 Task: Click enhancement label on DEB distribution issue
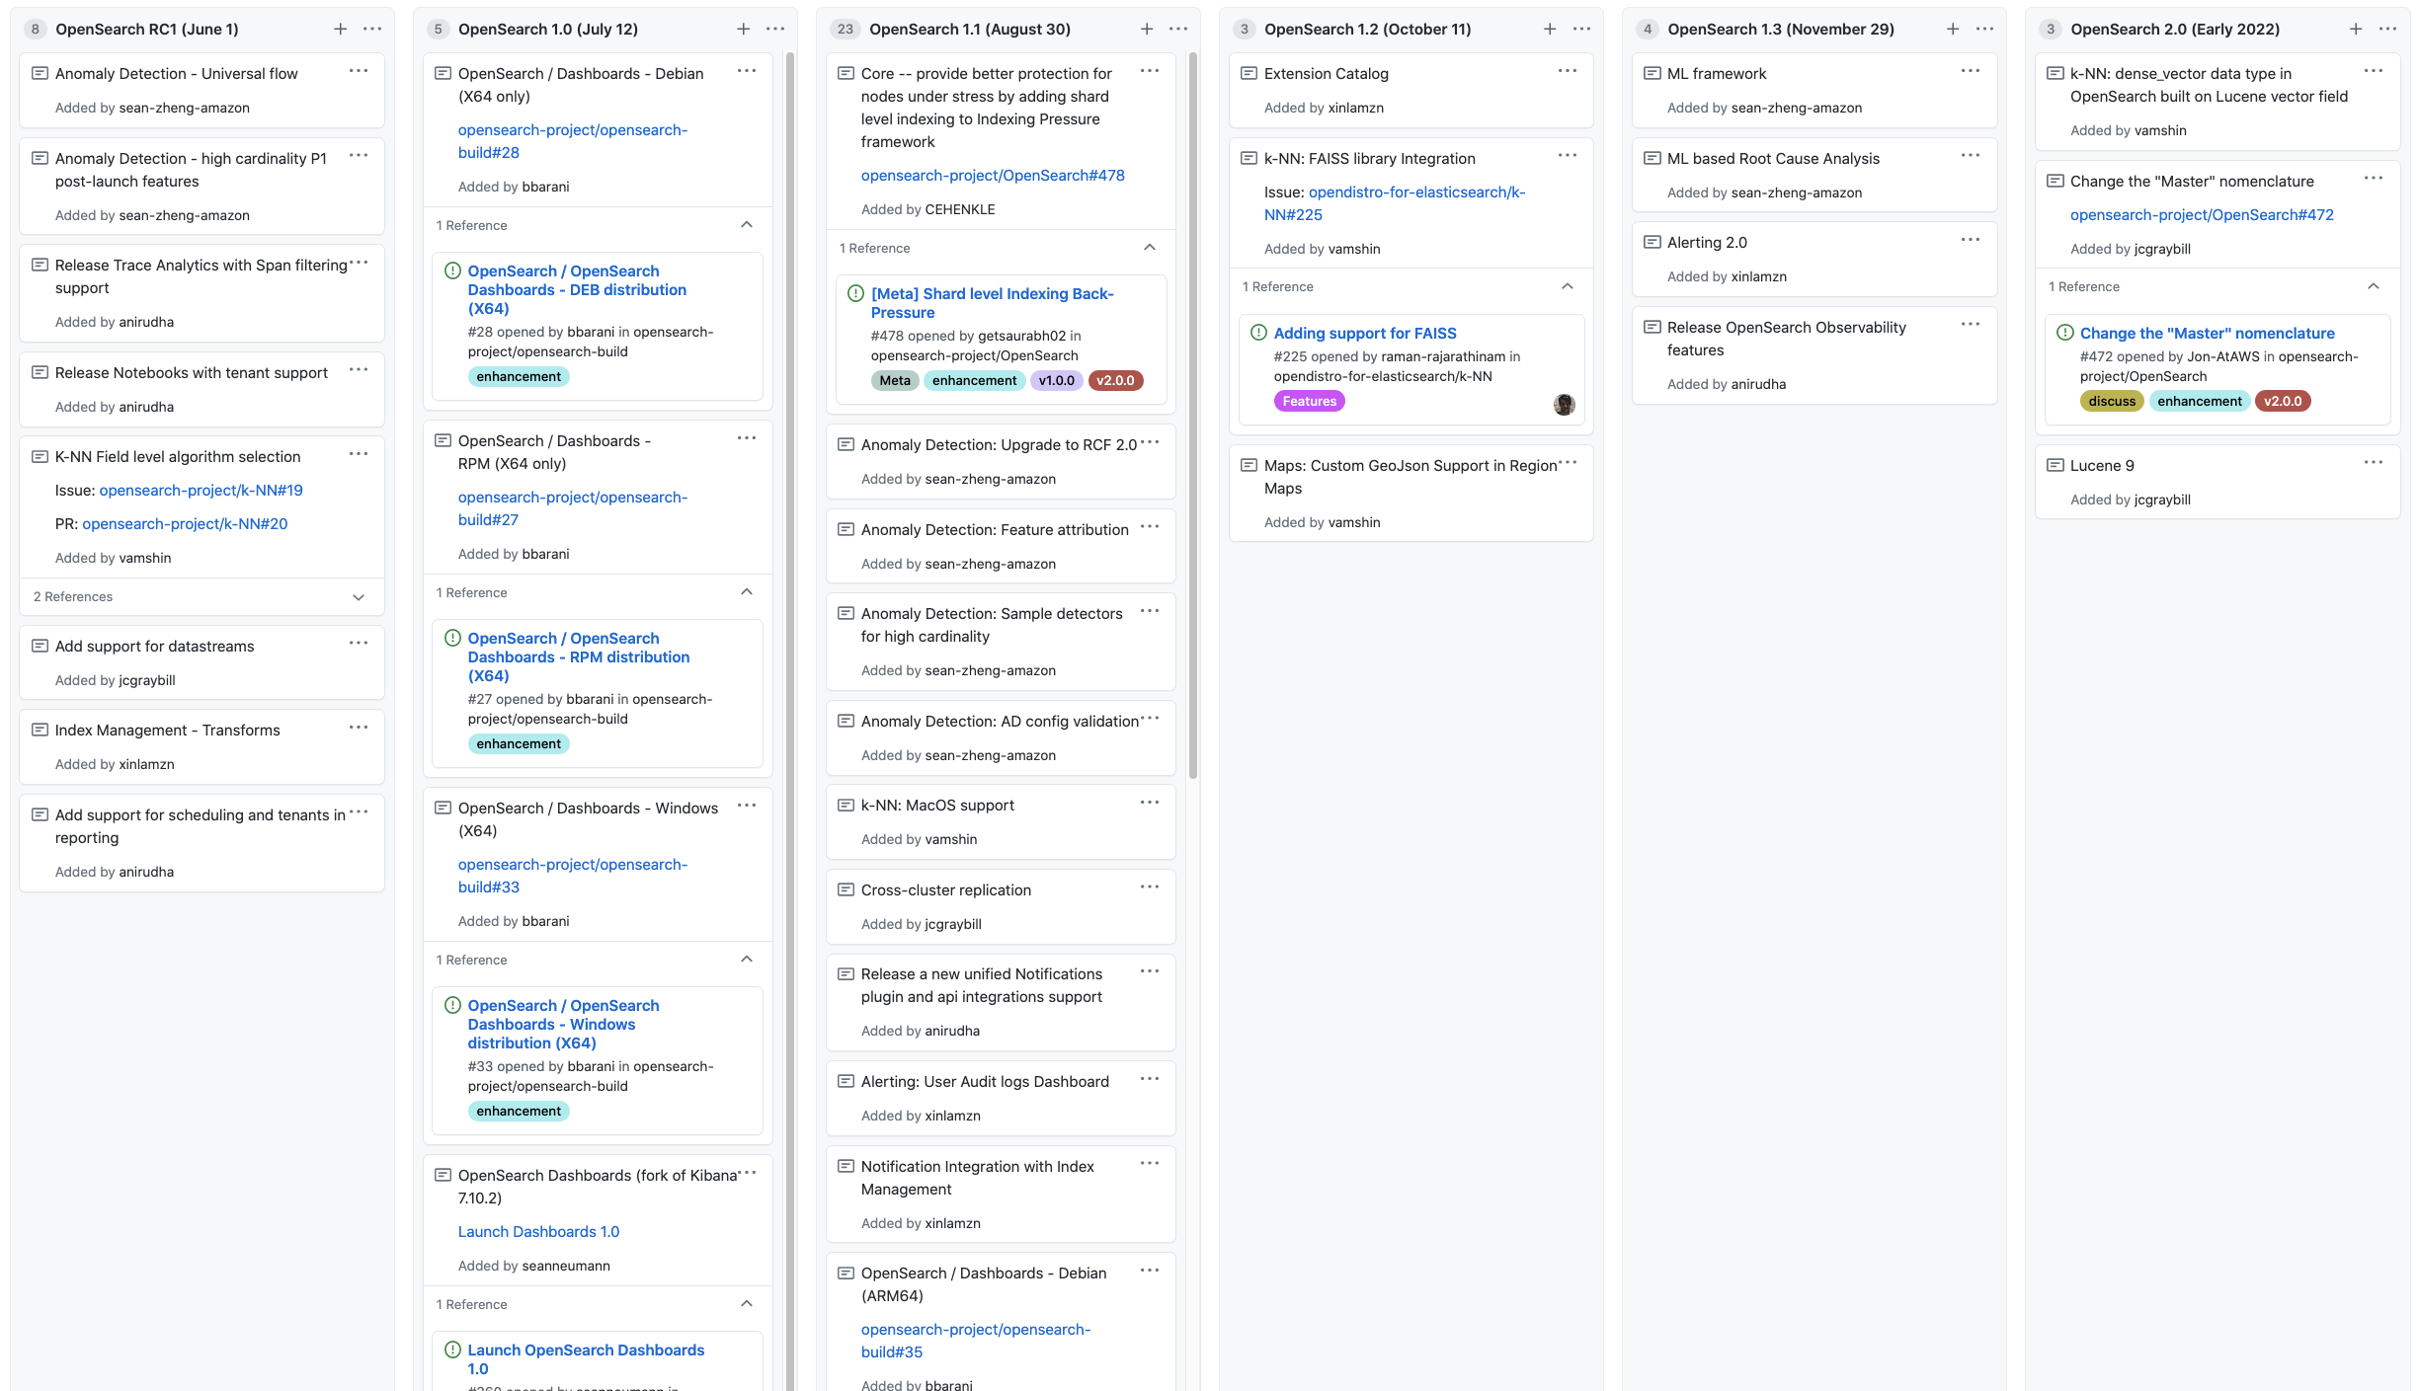519,377
